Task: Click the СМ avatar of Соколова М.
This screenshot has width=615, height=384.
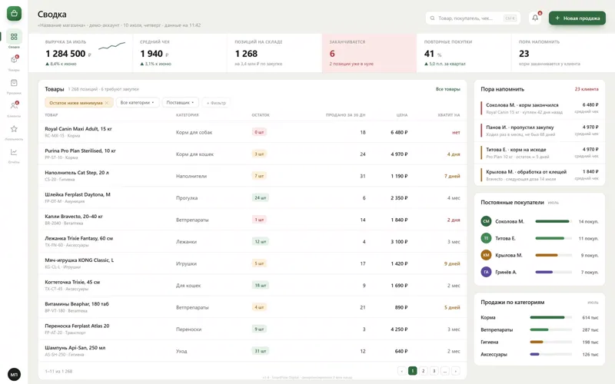Action: (x=486, y=221)
